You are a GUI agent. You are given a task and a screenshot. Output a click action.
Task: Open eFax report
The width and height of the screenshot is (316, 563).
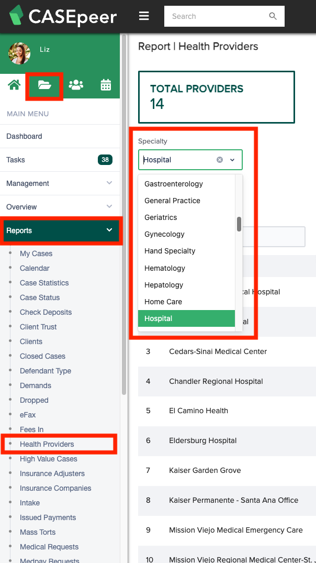click(28, 415)
